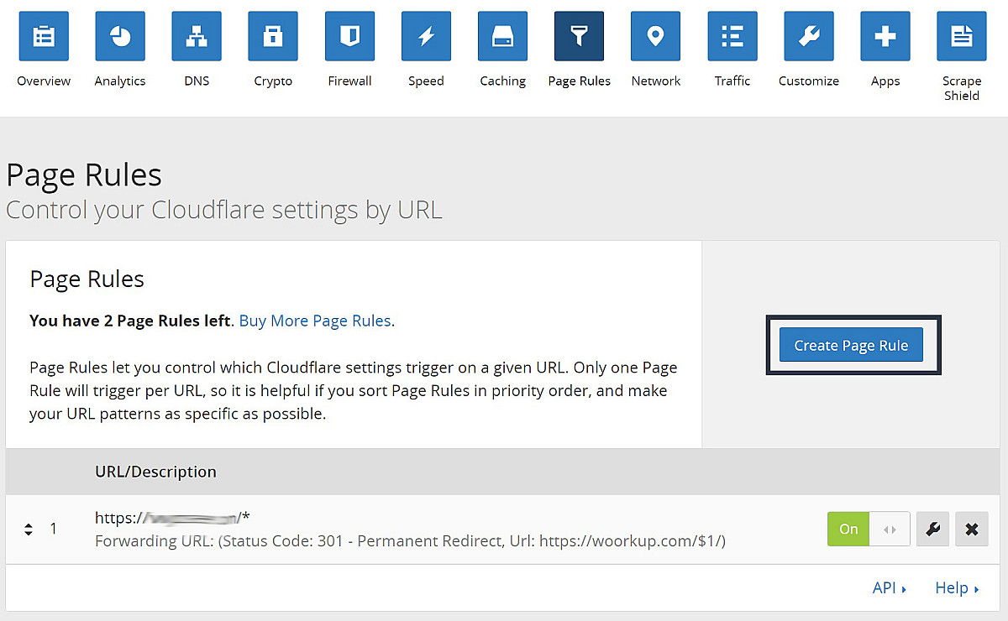
Task: Open the Caching icon
Action: click(x=502, y=36)
